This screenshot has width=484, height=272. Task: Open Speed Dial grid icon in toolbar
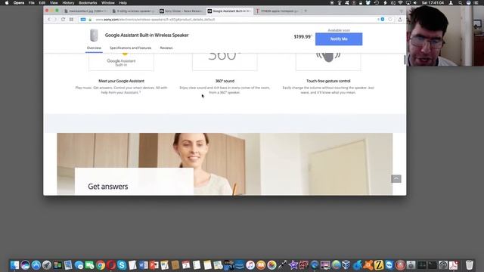point(71,20)
